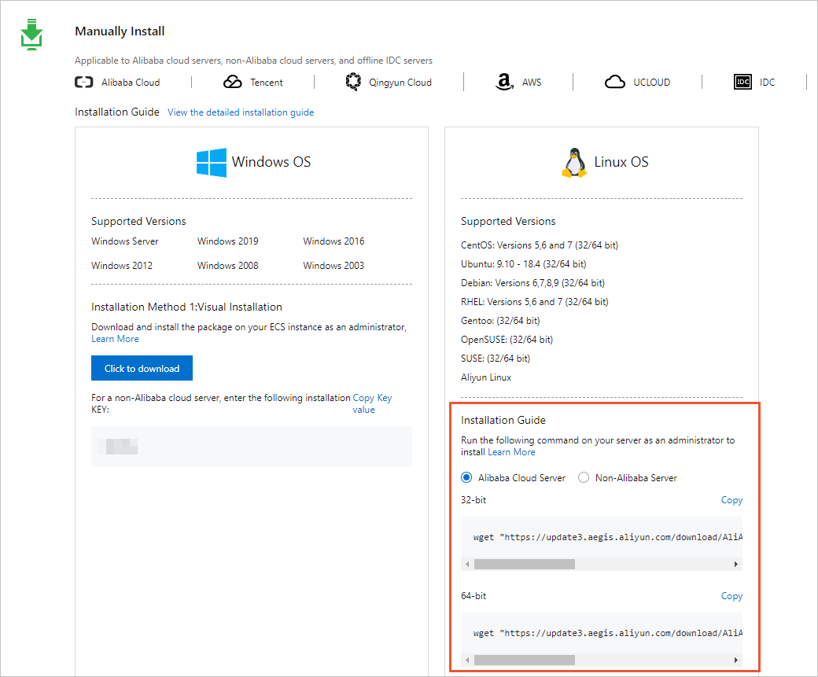The height and width of the screenshot is (677, 818).
Task: Copy the 32-bit wget command
Action: point(731,499)
